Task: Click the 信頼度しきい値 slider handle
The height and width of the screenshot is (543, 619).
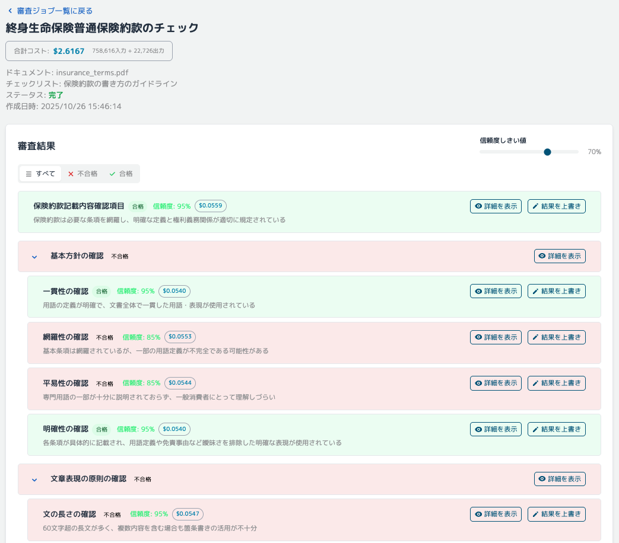Action: click(x=547, y=152)
